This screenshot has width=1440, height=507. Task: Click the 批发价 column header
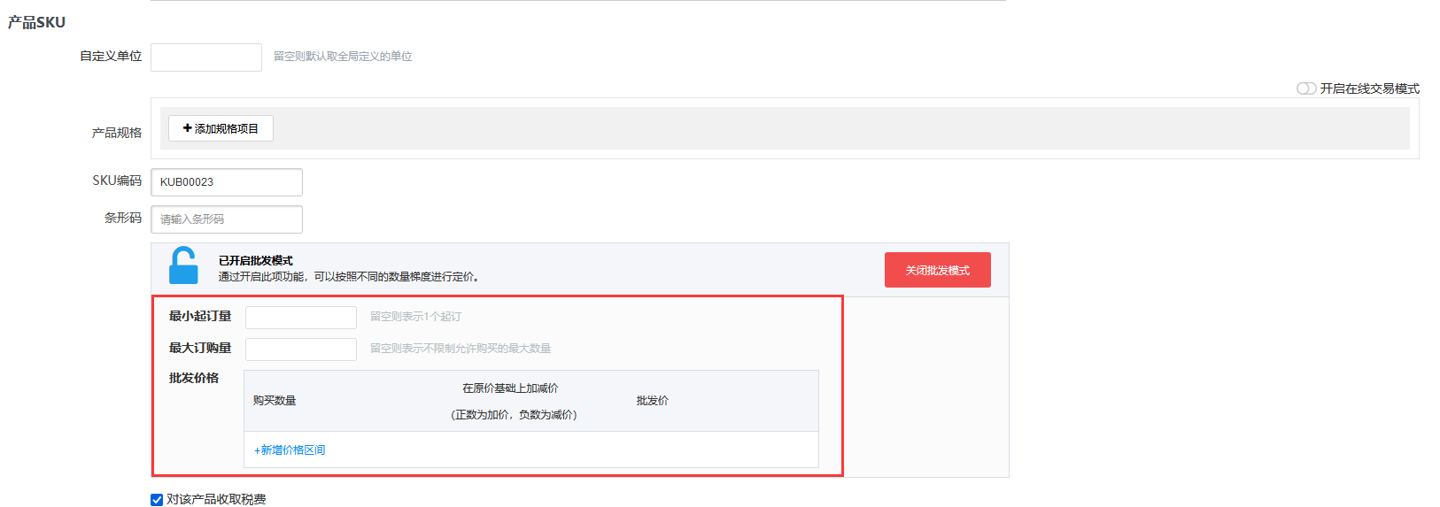point(652,401)
